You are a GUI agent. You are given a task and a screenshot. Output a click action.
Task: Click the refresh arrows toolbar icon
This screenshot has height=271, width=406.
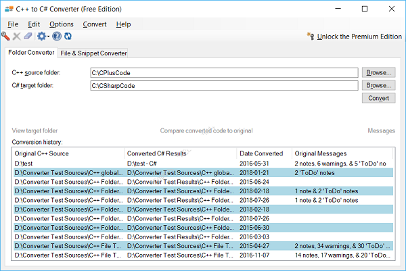(x=68, y=36)
